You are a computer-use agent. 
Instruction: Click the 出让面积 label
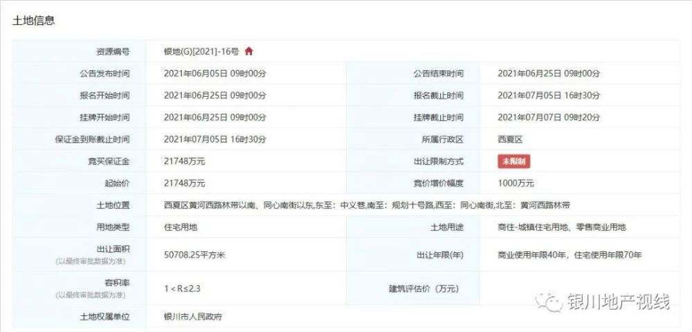point(113,249)
